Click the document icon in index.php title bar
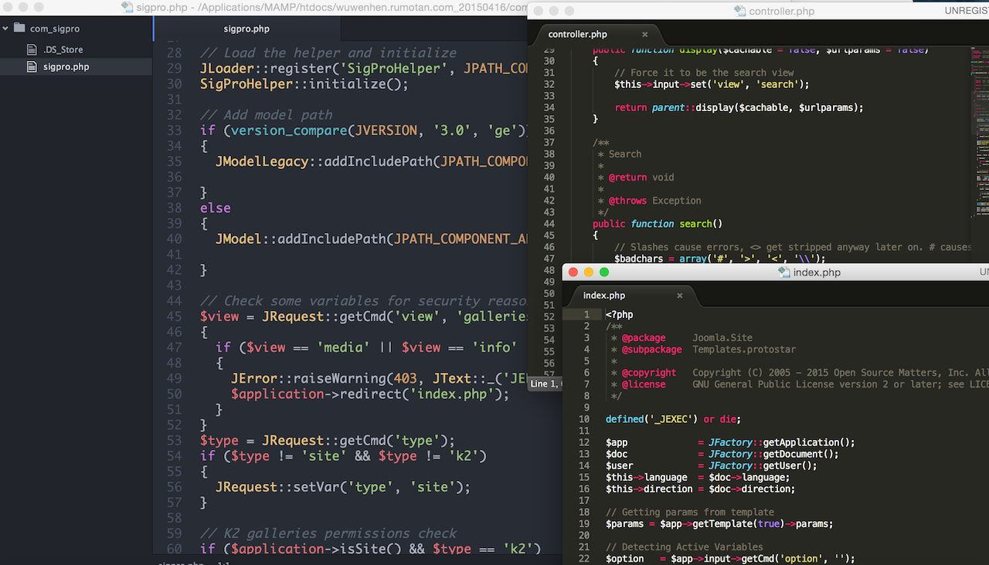 [x=785, y=272]
